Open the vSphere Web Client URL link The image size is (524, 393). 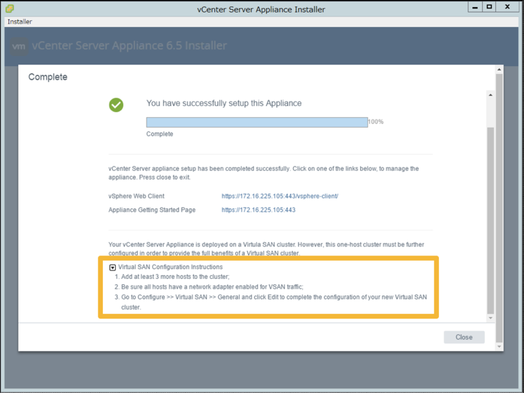tap(280, 196)
